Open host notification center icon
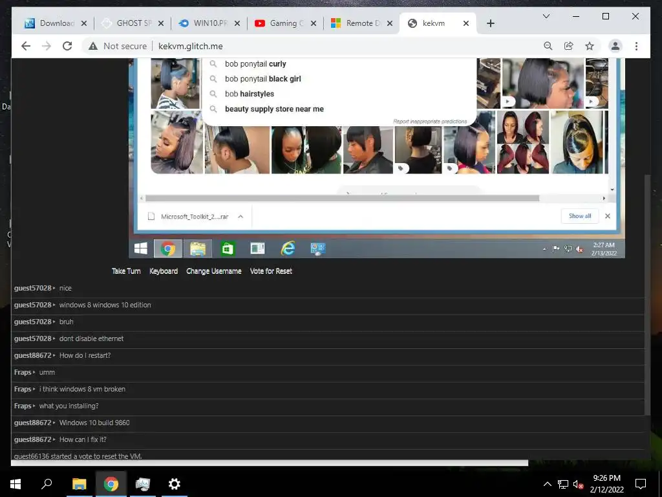Screen dimensions: 662x497 click(641, 483)
